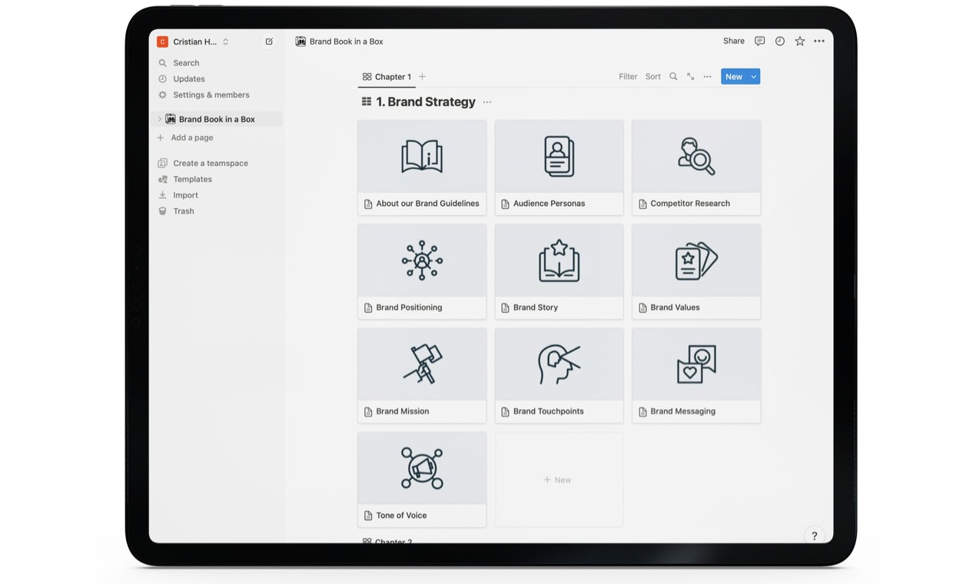Viewport: 976px width, 584px height.
Task: Click the add view plus icon
Action: click(422, 77)
